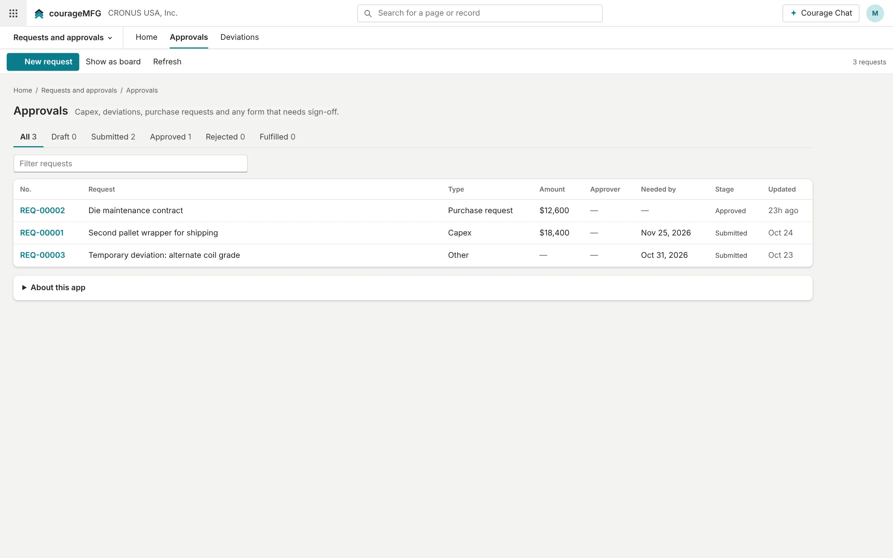This screenshot has height=558, width=893.
Task: Go to the Home nav tab
Action: (x=146, y=37)
